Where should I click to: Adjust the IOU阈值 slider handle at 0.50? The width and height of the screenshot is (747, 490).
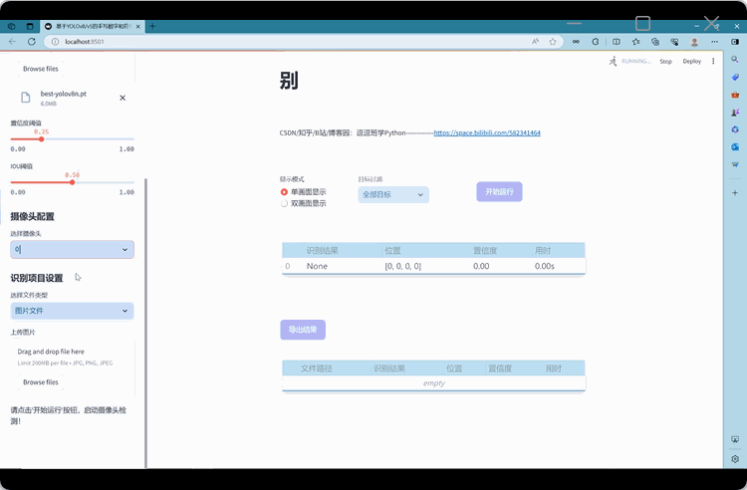tap(73, 182)
